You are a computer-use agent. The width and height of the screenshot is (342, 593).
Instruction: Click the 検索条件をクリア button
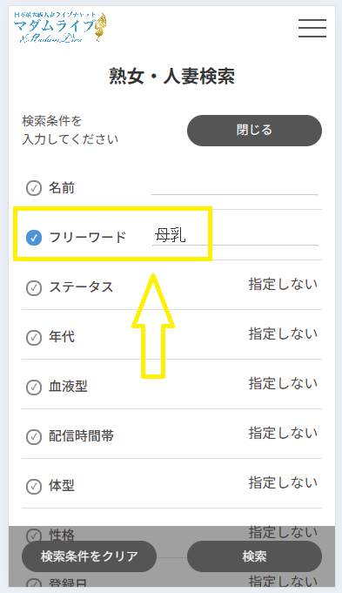[x=89, y=556]
